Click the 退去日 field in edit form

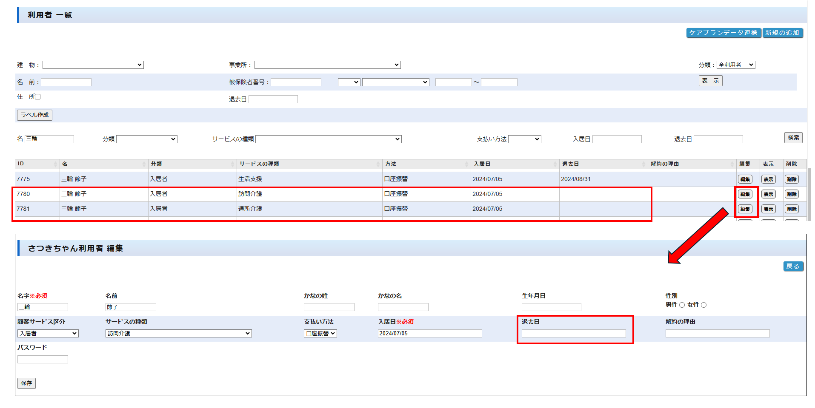click(x=573, y=334)
